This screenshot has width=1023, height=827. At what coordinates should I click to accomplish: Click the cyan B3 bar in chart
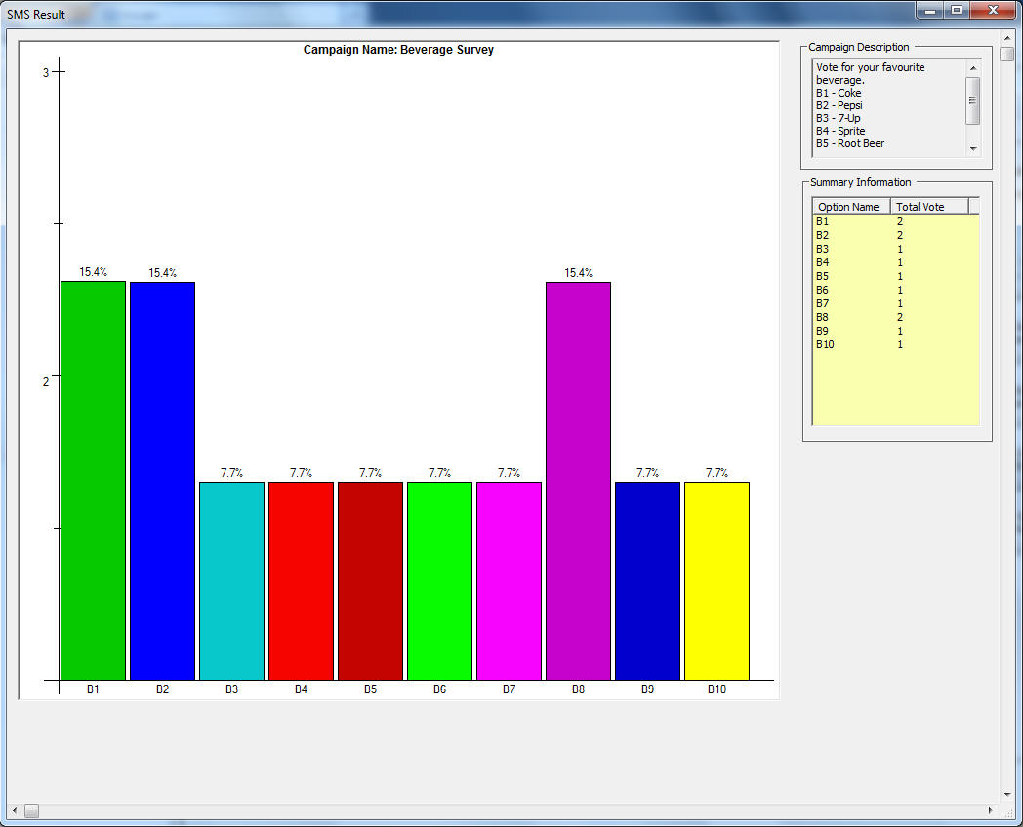[x=231, y=581]
